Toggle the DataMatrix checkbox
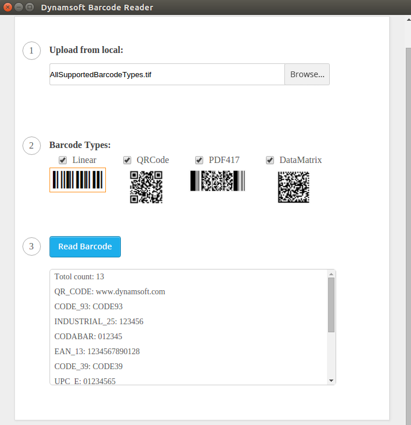This screenshot has height=425, width=411. pyautogui.click(x=270, y=160)
